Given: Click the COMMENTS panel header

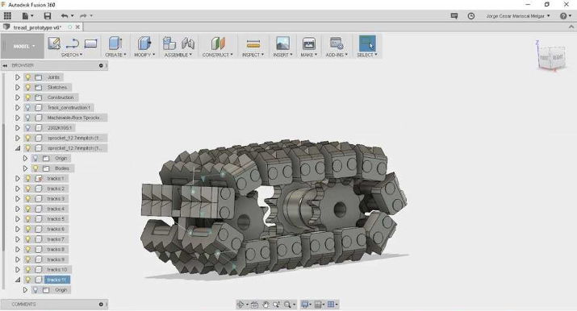Looking at the screenshot, I should tap(54, 305).
